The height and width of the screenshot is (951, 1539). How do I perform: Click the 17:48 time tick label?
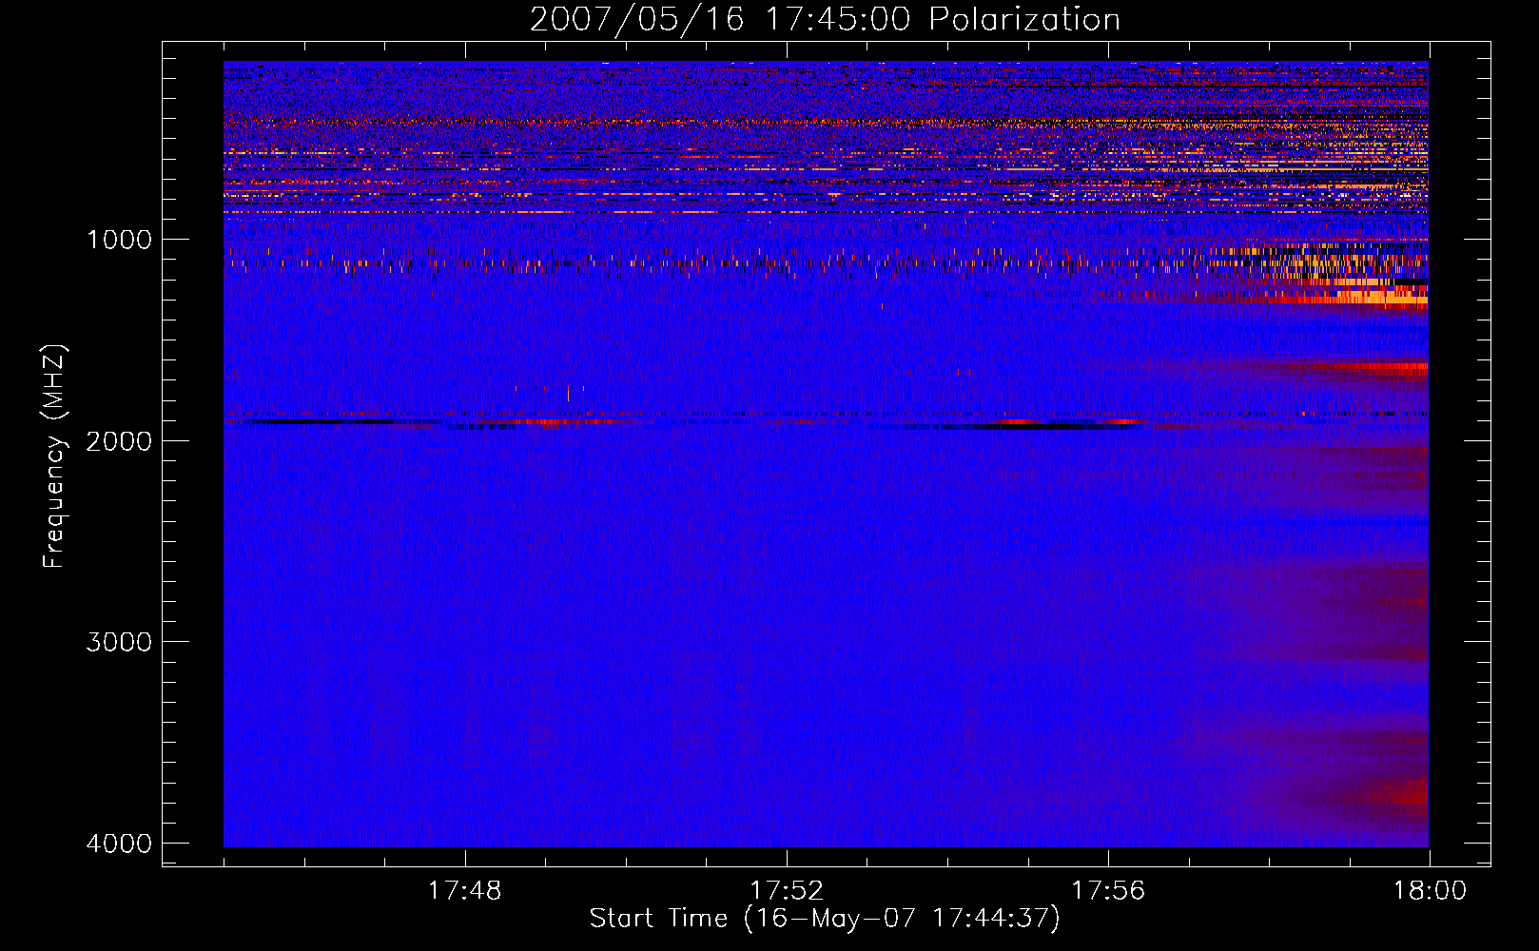(x=465, y=891)
